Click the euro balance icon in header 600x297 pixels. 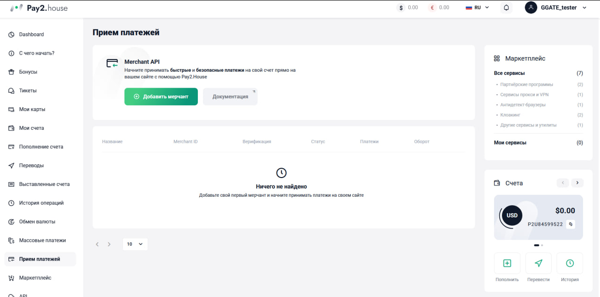432,8
